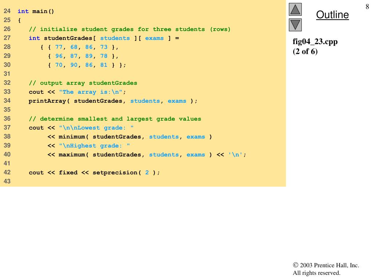Click the 'setprecision( 2 )' statement line
This screenshot has height=280, width=373.
pyautogui.click(x=94, y=172)
